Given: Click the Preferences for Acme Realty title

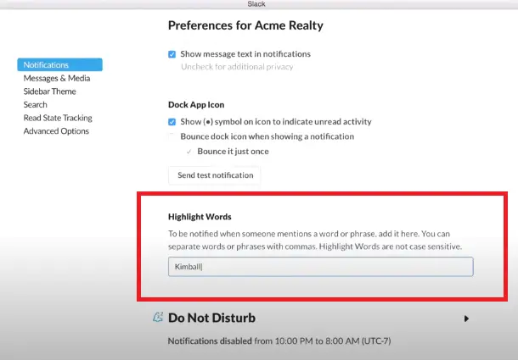Looking at the screenshot, I should click(x=245, y=25).
